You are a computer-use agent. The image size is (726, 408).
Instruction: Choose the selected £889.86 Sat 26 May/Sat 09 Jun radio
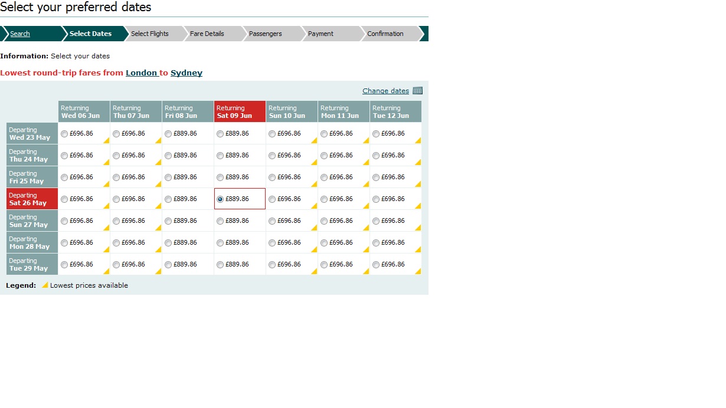220,199
